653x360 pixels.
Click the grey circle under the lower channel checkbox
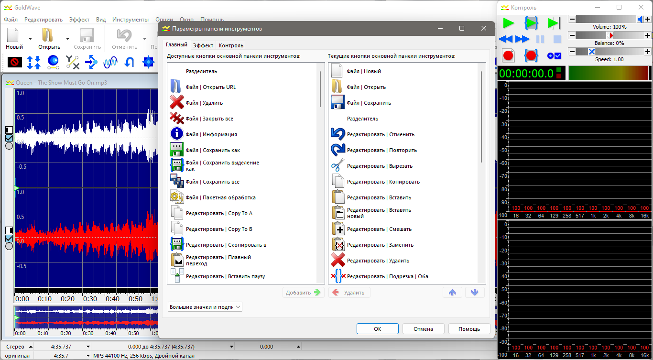9,246
